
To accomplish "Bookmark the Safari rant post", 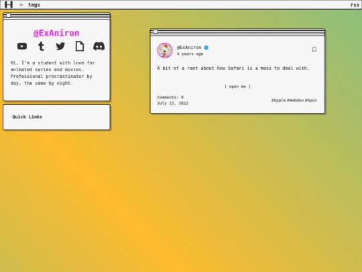I will [314, 50].
